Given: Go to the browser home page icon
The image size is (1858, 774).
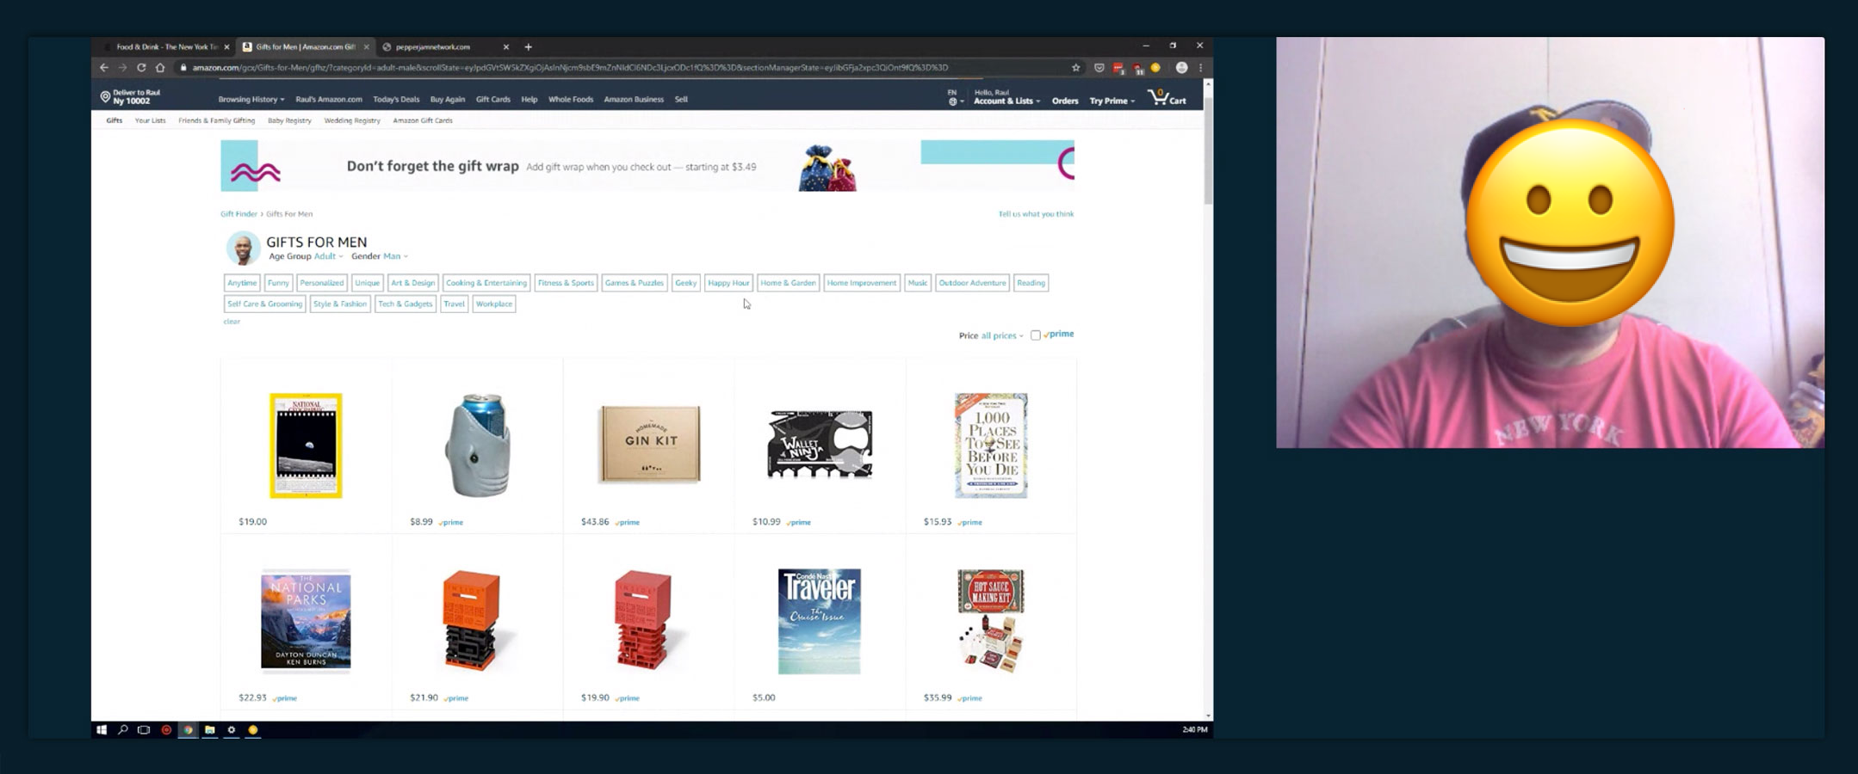Looking at the screenshot, I should point(160,68).
